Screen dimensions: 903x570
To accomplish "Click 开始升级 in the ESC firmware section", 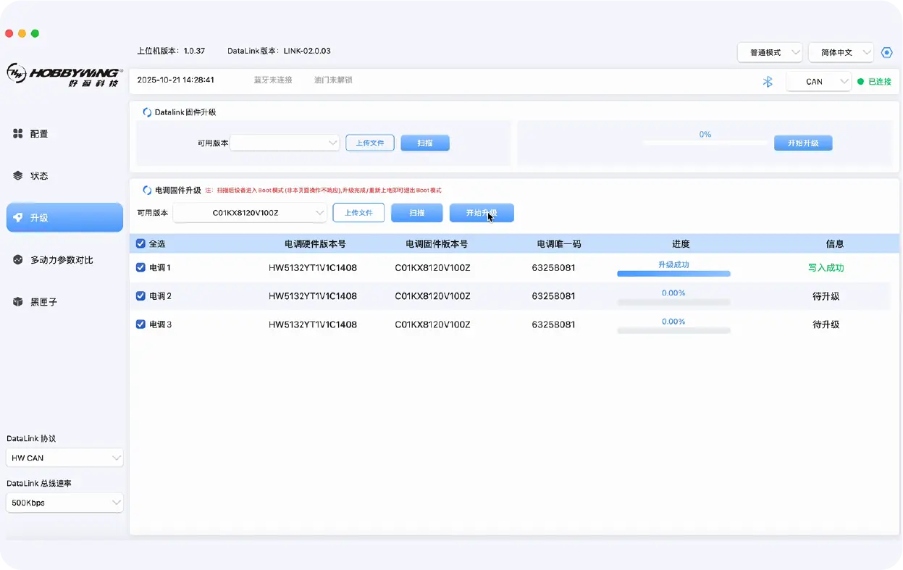I will tap(482, 213).
